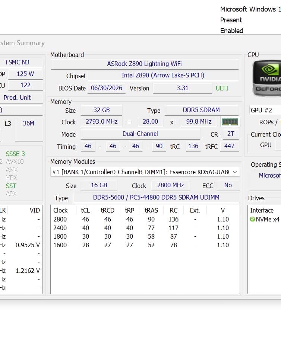Click the V voltage column header
Screen dimensions: 281x351
223,210
